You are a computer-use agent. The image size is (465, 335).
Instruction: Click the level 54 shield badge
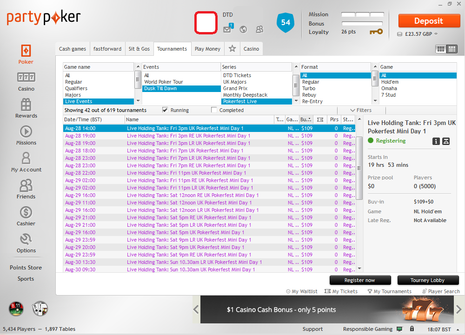pos(286,22)
